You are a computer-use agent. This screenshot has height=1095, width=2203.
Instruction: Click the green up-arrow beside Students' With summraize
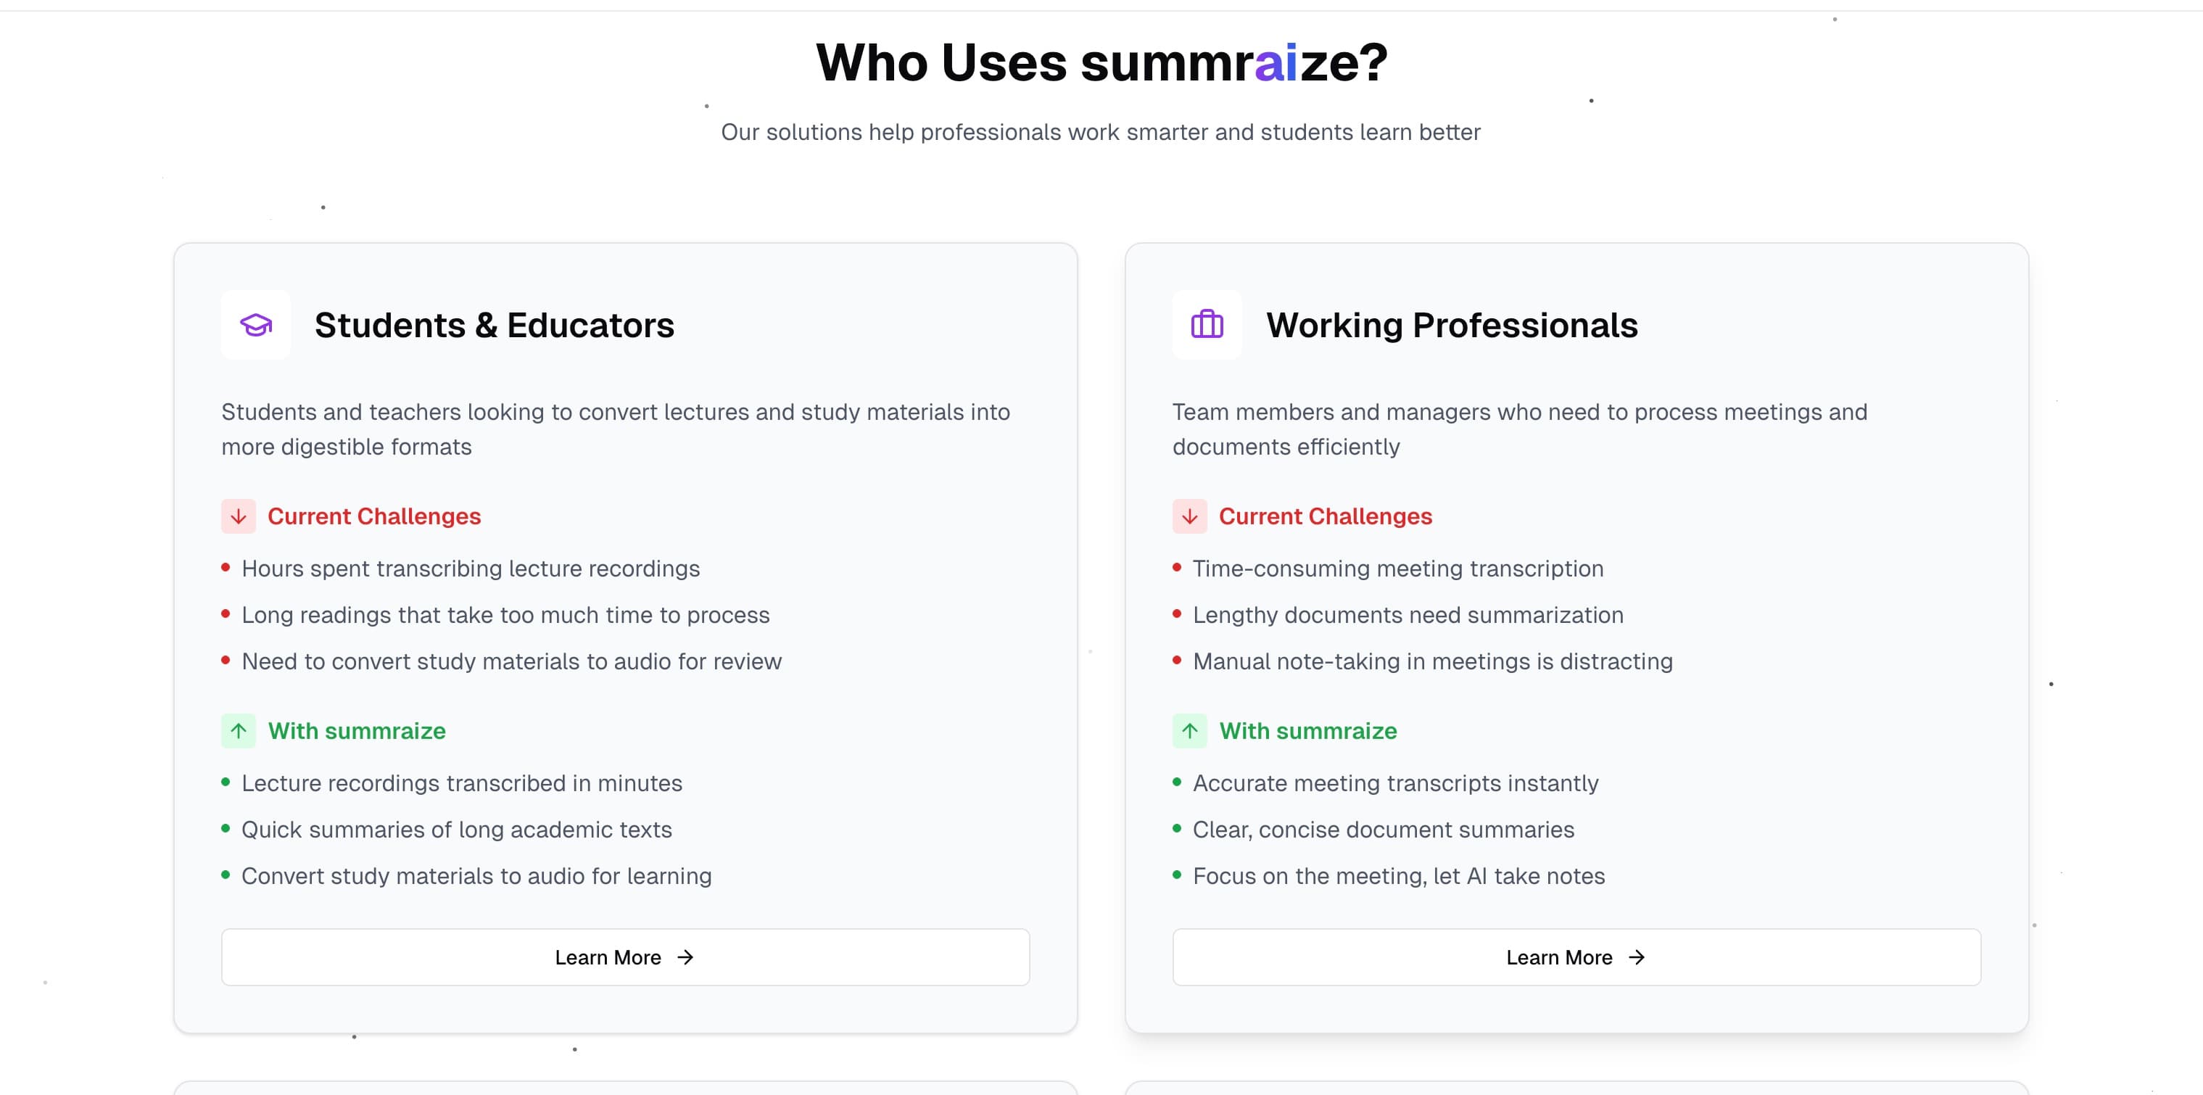(x=237, y=730)
